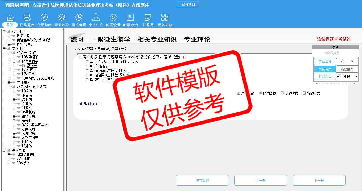Click 提交答案 to submit answer
362x191 pixels.
(202, 180)
